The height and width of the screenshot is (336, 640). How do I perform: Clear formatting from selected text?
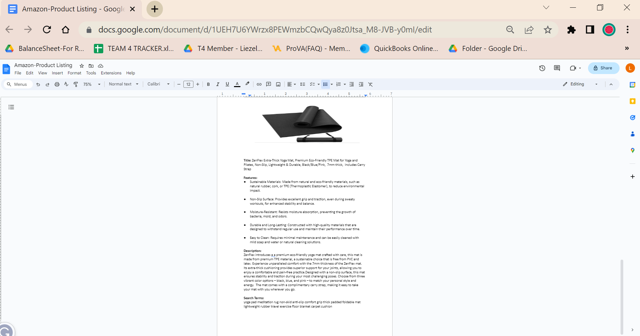[x=370, y=84]
